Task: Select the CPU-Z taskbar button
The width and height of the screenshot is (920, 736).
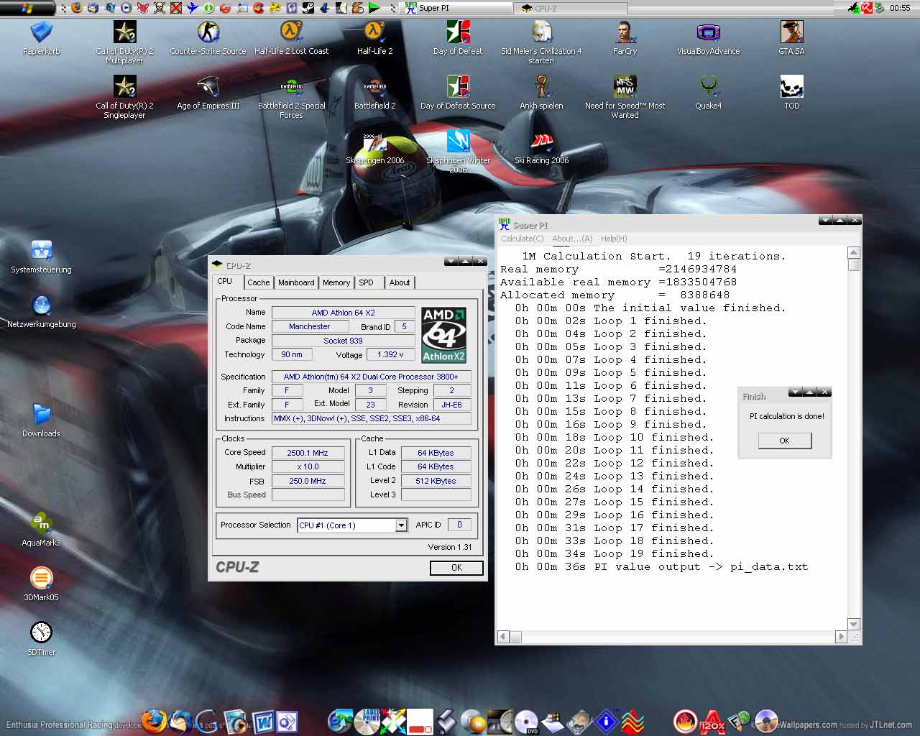Action: click(x=571, y=8)
